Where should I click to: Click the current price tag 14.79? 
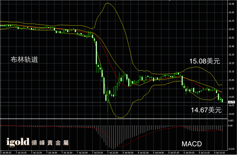point(231,102)
